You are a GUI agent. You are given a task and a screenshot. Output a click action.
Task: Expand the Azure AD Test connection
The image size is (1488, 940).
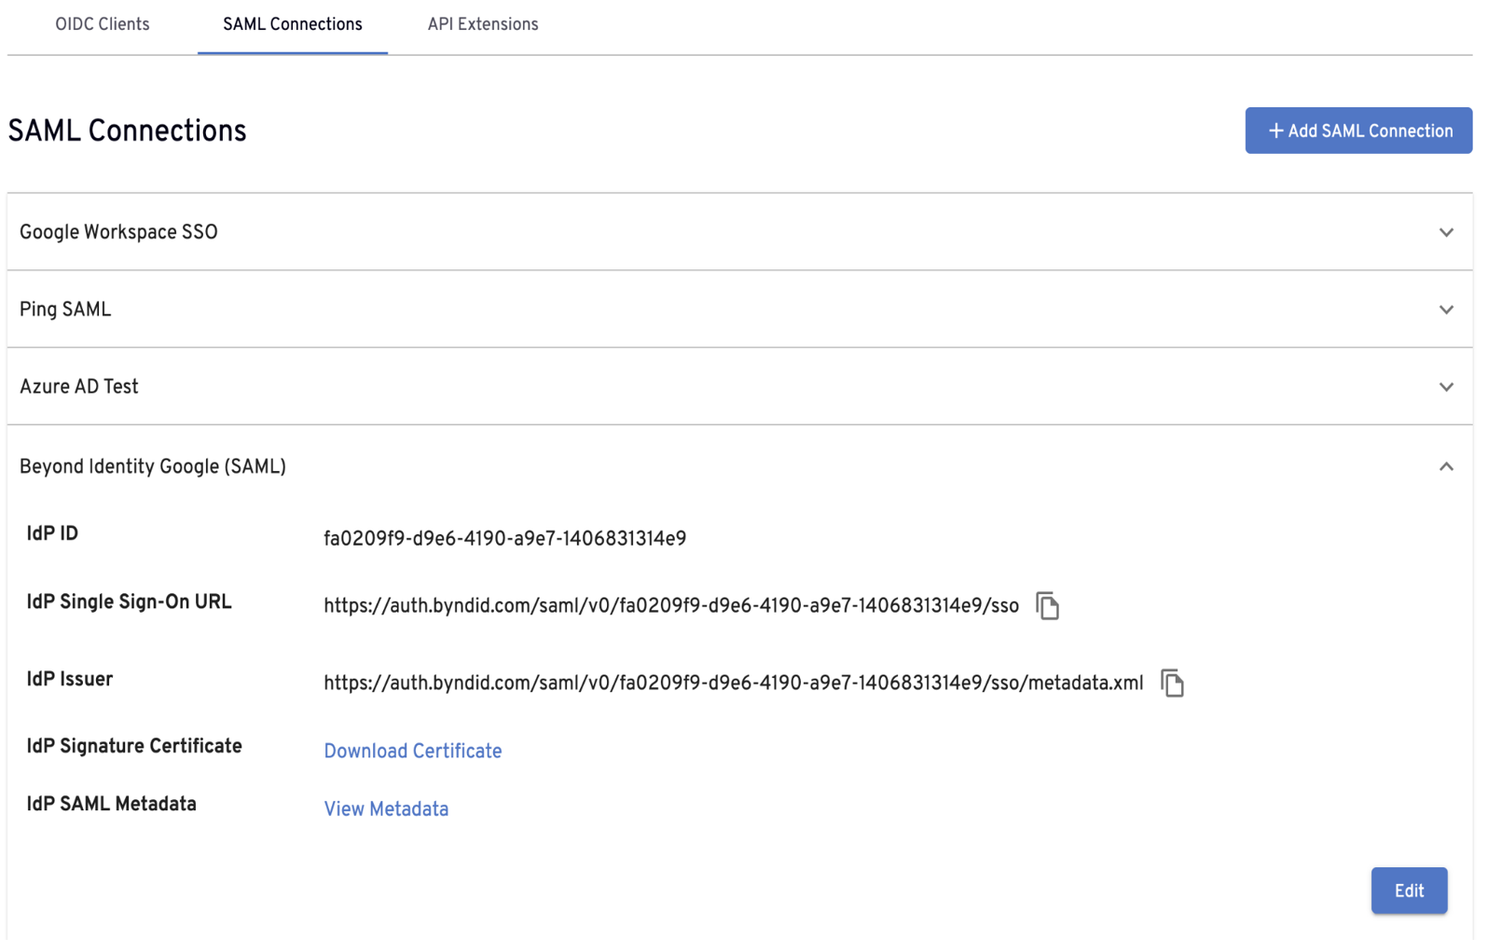[1446, 387]
